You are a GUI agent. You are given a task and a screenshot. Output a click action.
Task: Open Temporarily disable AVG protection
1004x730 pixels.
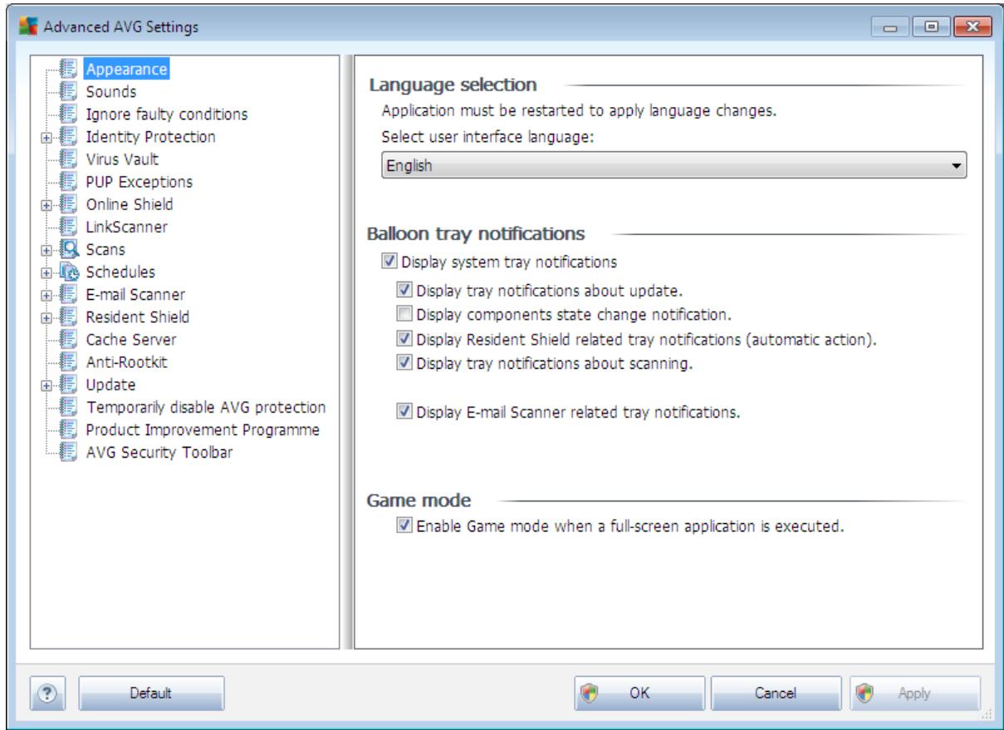(205, 406)
